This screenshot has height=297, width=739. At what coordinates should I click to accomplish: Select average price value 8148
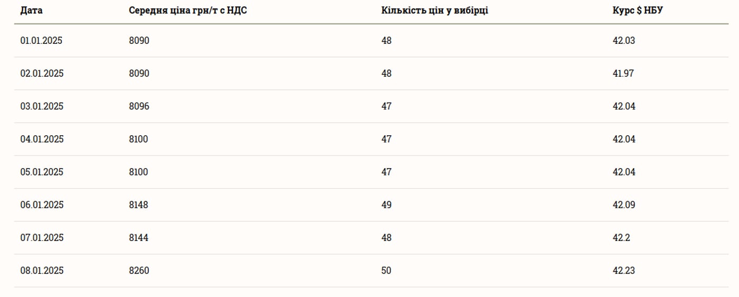[x=138, y=205]
